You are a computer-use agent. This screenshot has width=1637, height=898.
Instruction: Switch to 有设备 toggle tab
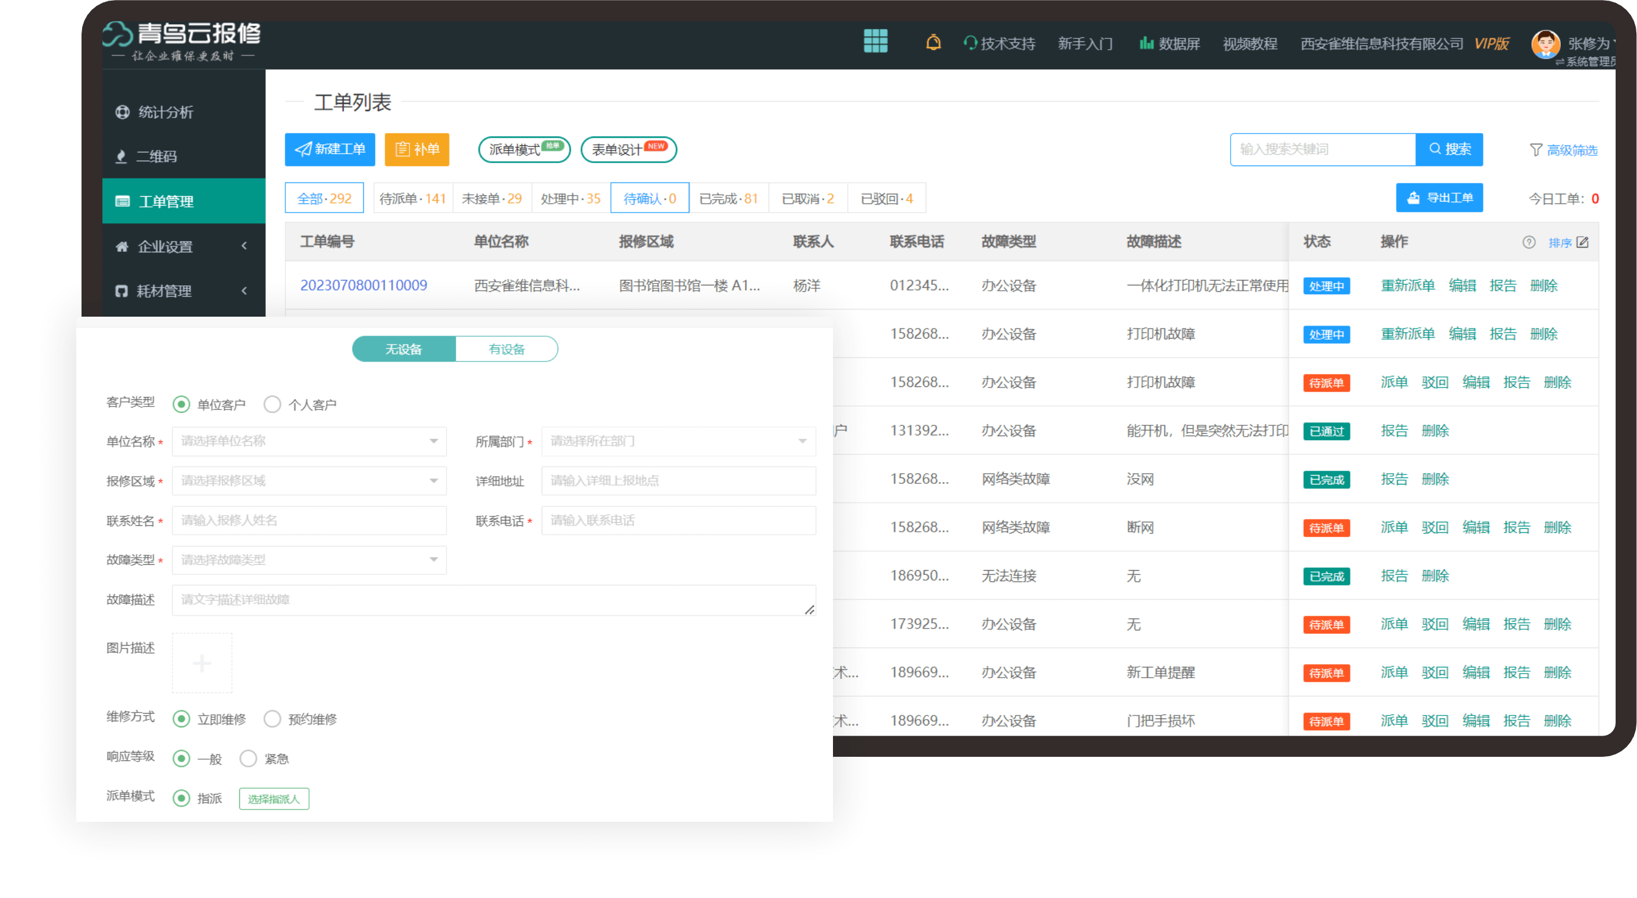point(506,349)
